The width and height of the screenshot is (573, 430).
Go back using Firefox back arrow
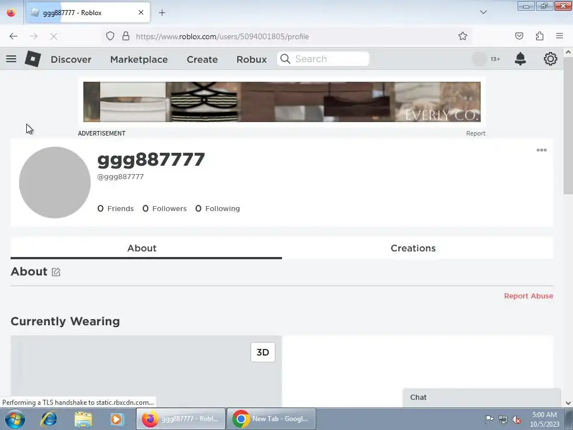(x=13, y=36)
